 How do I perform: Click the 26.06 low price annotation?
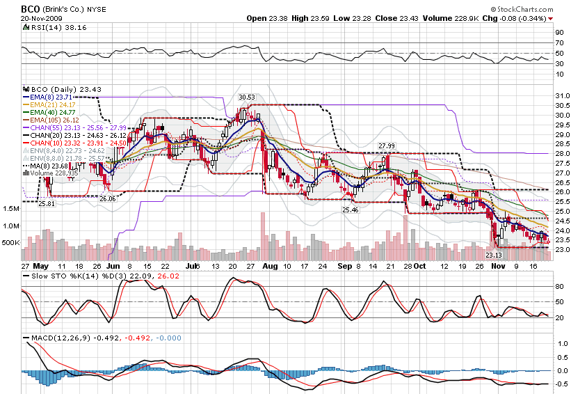[107, 198]
